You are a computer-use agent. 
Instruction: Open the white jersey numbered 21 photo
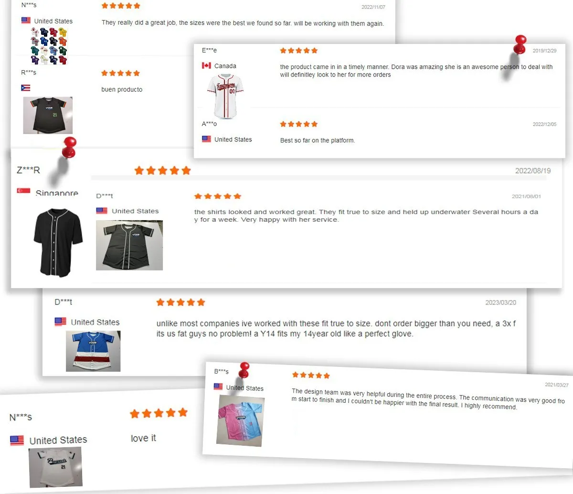55,467
